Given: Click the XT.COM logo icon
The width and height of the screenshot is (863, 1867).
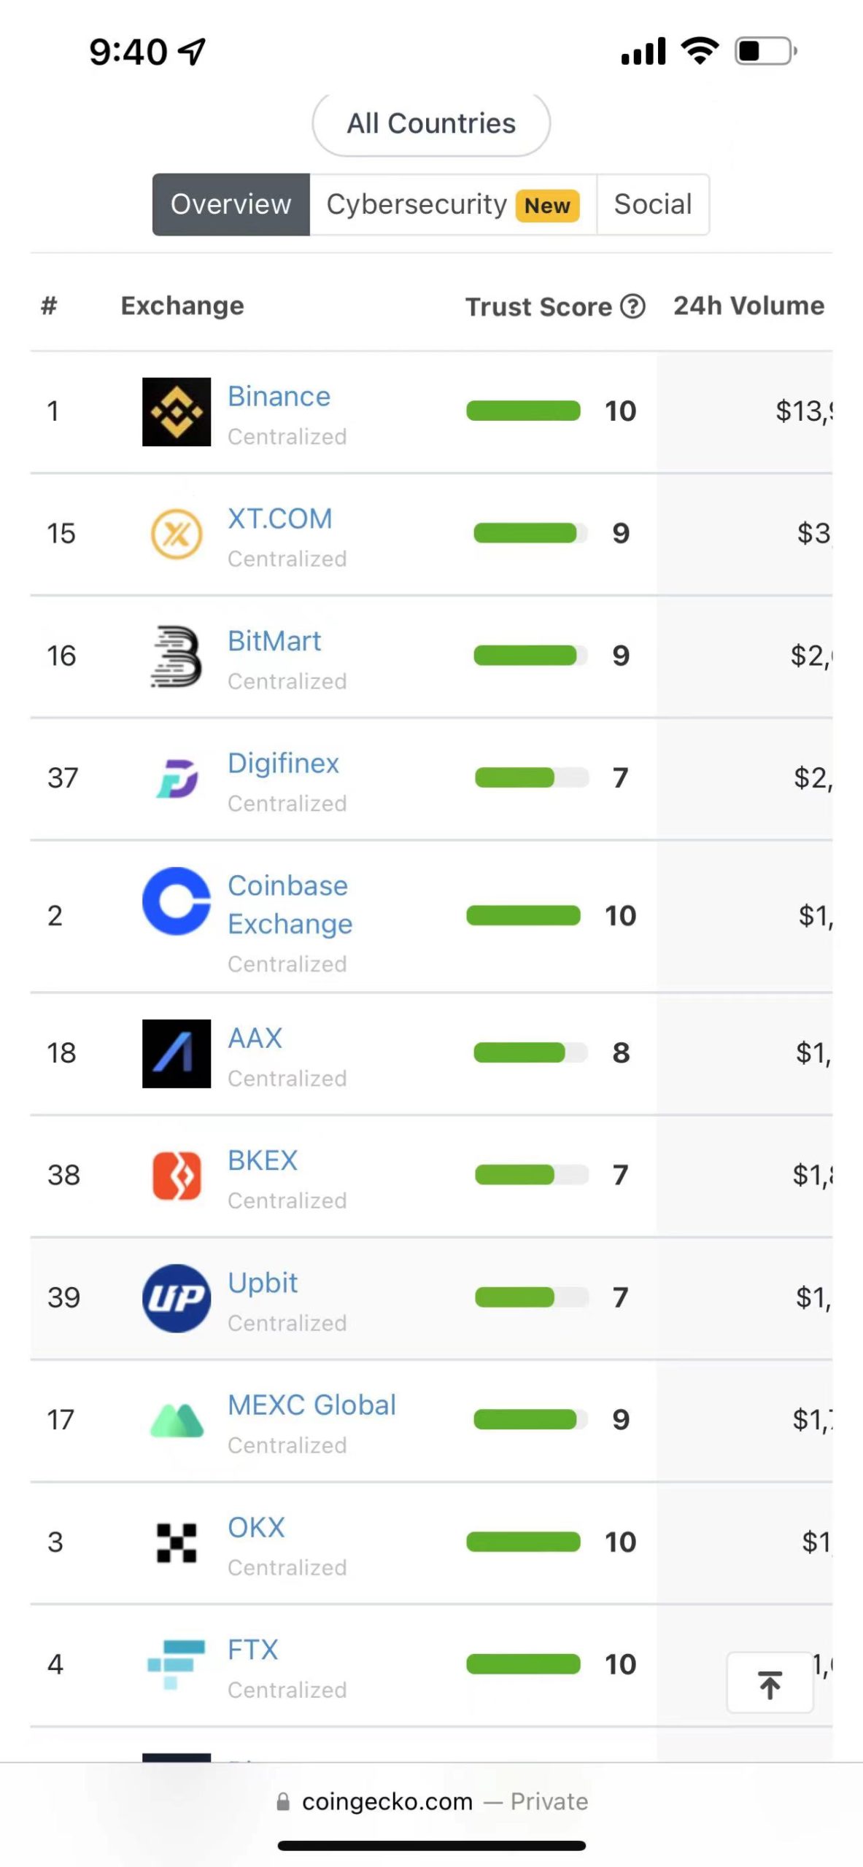Looking at the screenshot, I should pyautogui.click(x=176, y=534).
